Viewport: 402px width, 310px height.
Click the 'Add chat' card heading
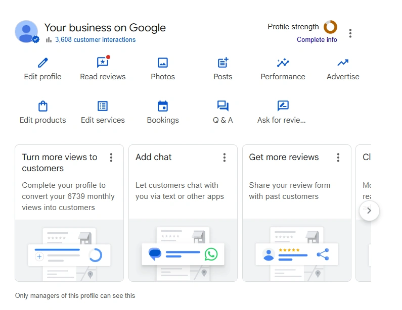click(154, 157)
